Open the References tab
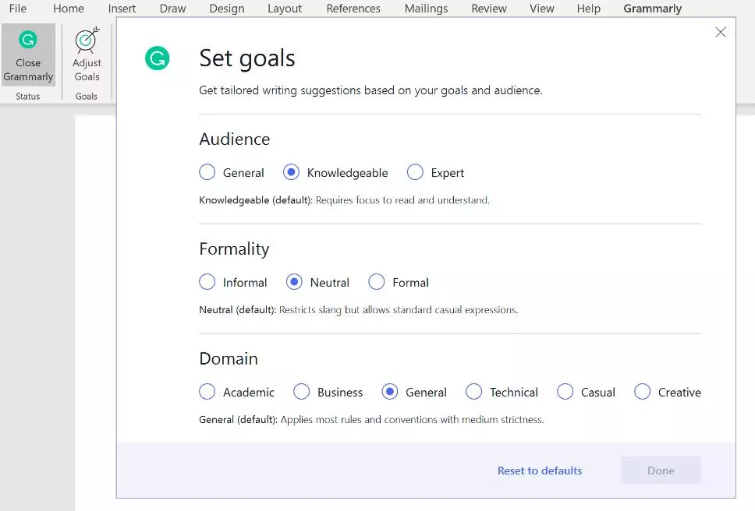 pyautogui.click(x=353, y=9)
